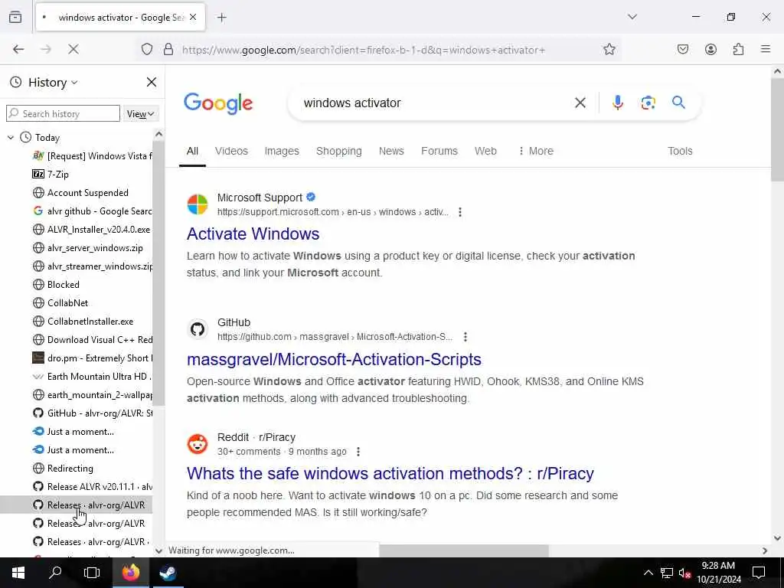Open alvr github Google Search entry
Screen dimensions: 784x588
(92, 211)
